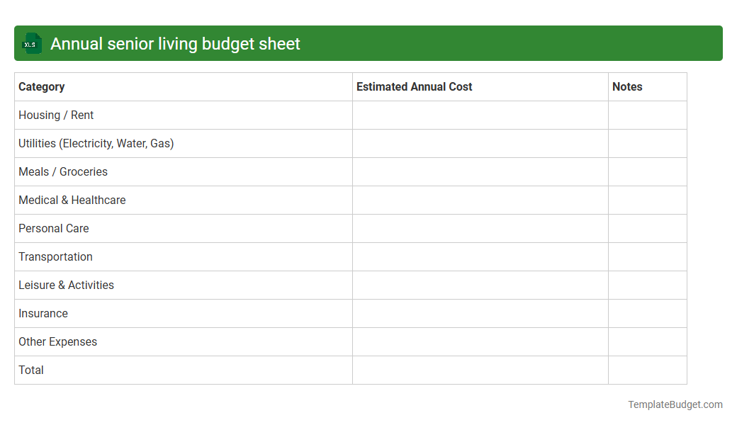
Task: Click the cost cell beside Housing / Rent
Action: (x=479, y=115)
